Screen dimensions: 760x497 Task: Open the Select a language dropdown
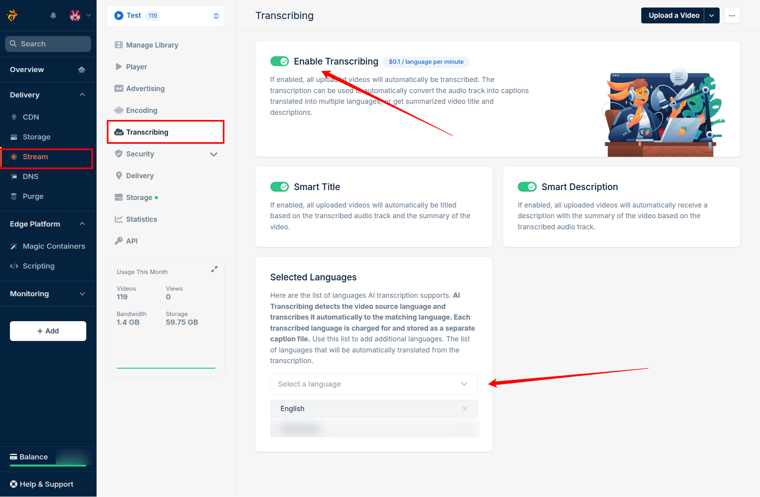373,384
